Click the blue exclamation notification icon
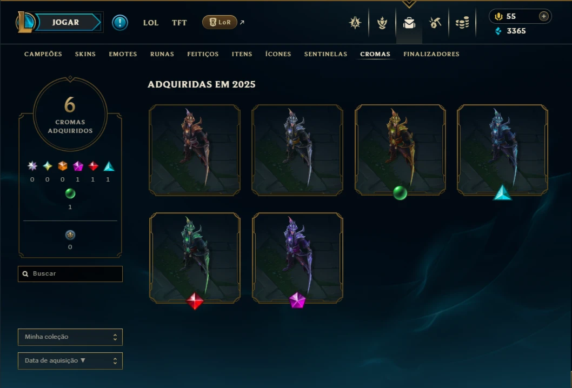The image size is (572, 388). tap(119, 23)
